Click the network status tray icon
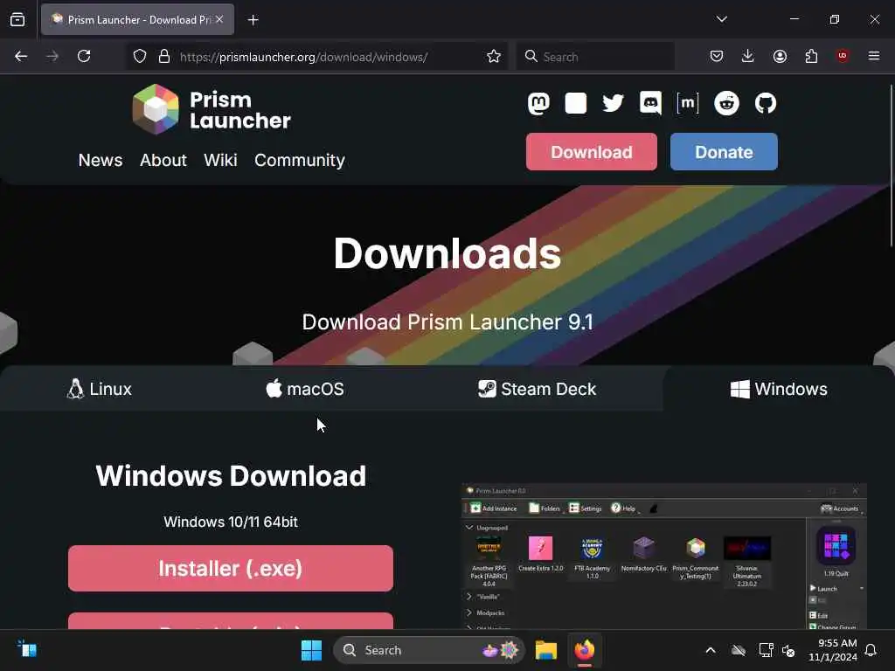The height and width of the screenshot is (671, 895). 766,650
